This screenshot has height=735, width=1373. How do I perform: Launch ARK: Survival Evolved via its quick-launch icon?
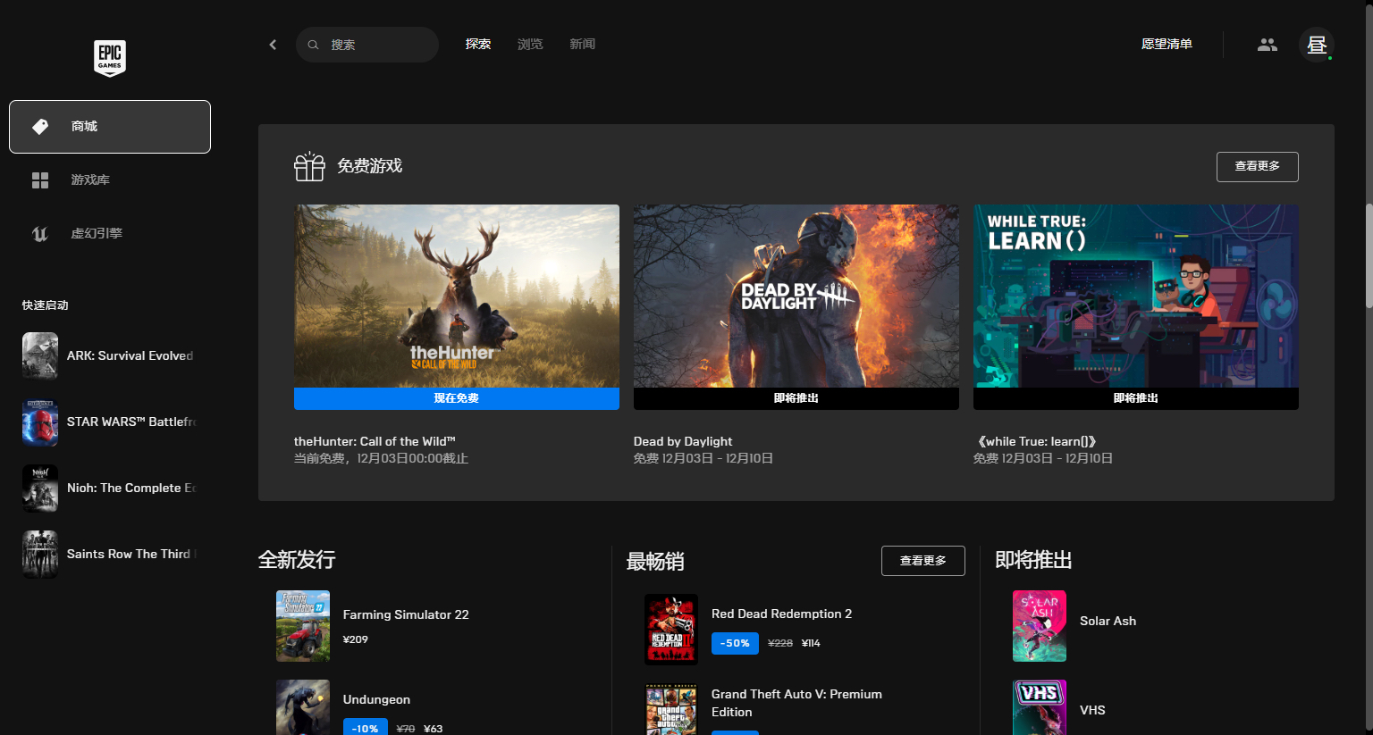pyautogui.click(x=40, y=355)
